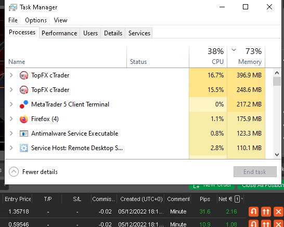Screen dimensions: 284x227
Task: Click the S/L column header
Action: (77, 199)
